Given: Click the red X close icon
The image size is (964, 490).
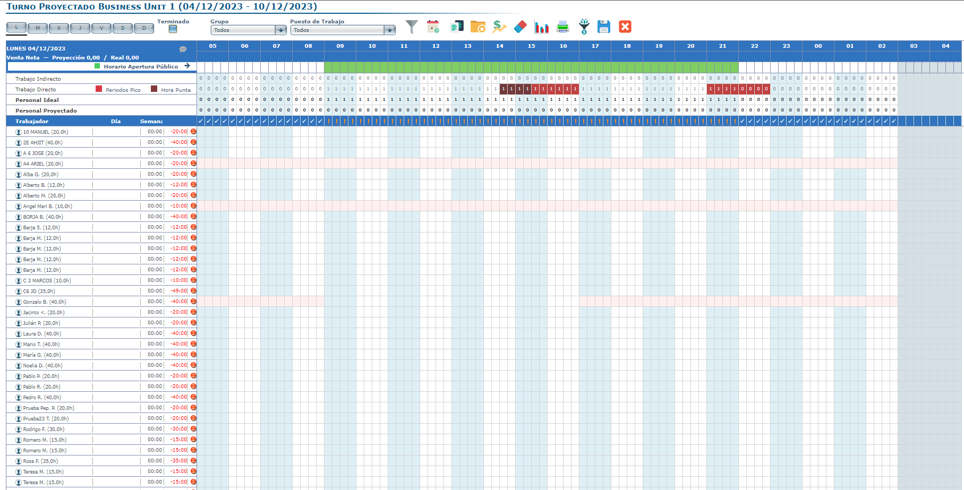Looking at the screenshot, I should click(625, 27).
